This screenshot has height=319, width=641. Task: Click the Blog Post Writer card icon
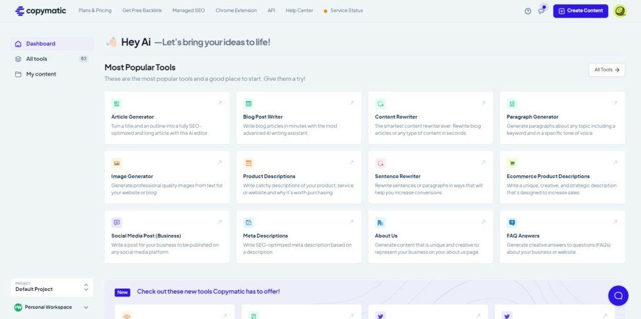tap(249, 103)
